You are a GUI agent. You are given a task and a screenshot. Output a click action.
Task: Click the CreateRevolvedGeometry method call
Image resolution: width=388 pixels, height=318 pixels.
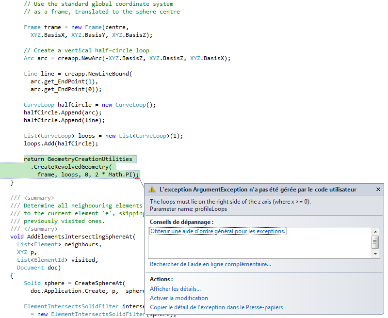point(81,166)
